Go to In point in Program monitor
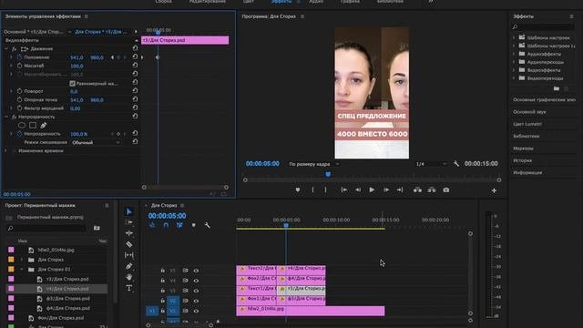Viewport: 583px width, 328px height. 344,190
